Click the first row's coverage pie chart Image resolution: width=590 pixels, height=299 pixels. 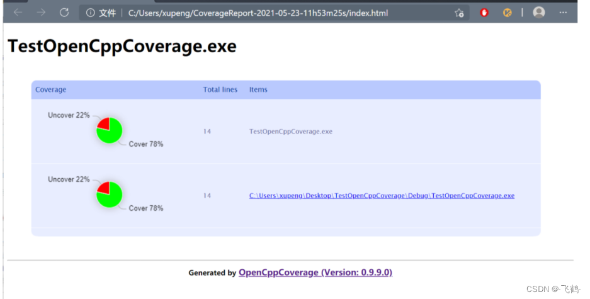pos(109,130)
